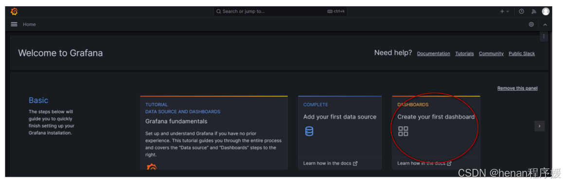This screenshot has height=183, width=563.
Task: Open the user profile avatar
Action: [545, 12]
